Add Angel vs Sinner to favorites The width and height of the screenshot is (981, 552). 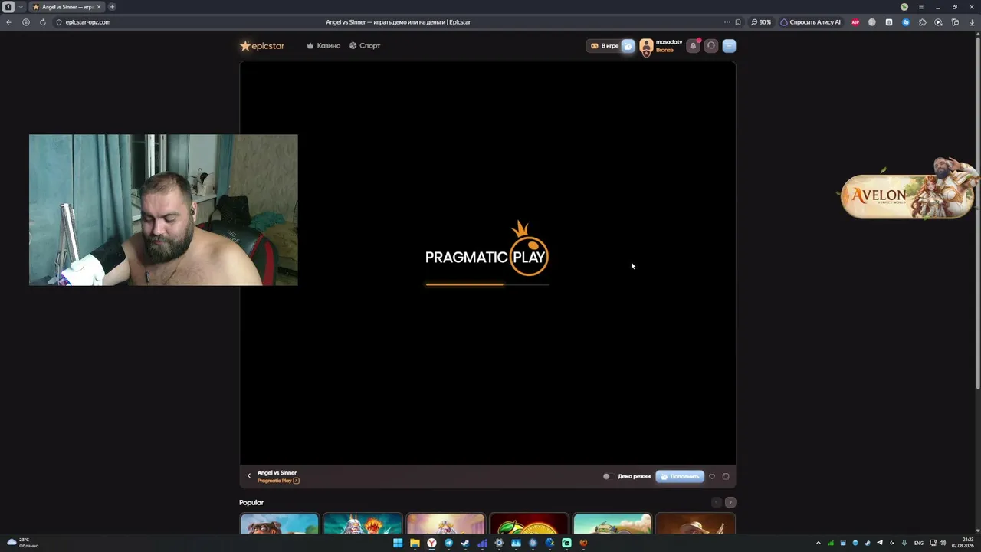[712, 476]
